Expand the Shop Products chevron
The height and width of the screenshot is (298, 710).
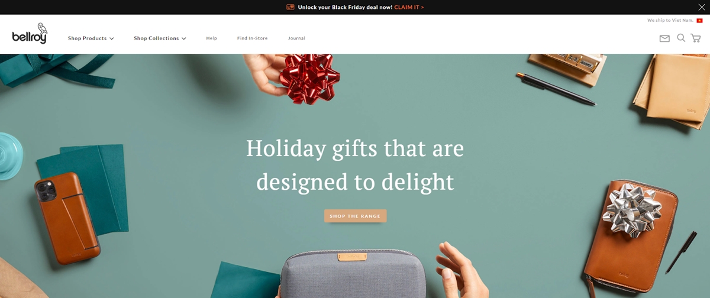tap(111, 38)
